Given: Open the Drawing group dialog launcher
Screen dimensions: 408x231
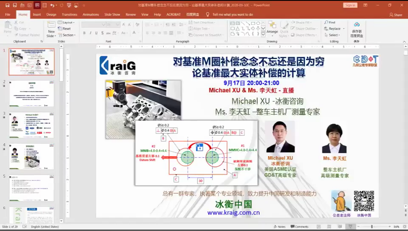Looking at the screenshot, I should coord(319,41).
